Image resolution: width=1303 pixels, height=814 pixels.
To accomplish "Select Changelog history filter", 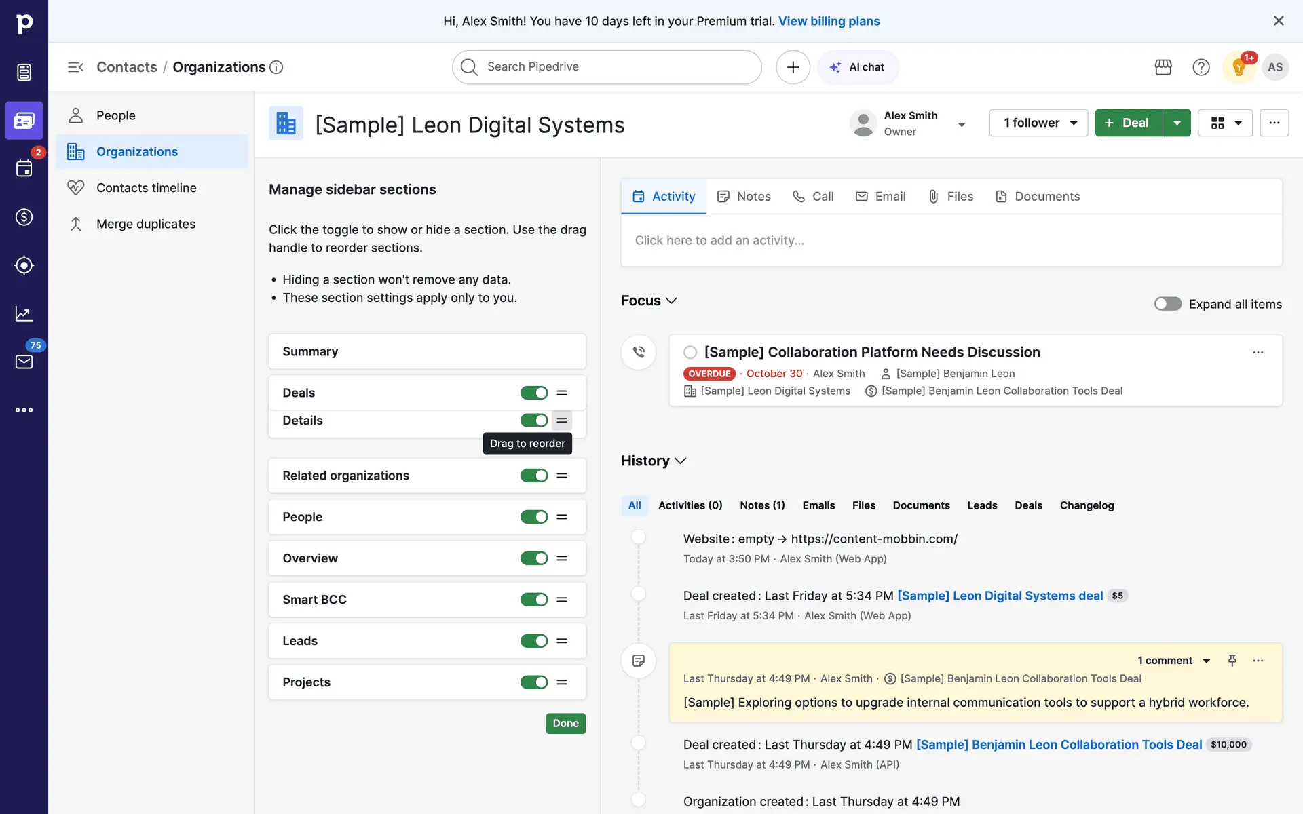I will [x=1087, y=505].
